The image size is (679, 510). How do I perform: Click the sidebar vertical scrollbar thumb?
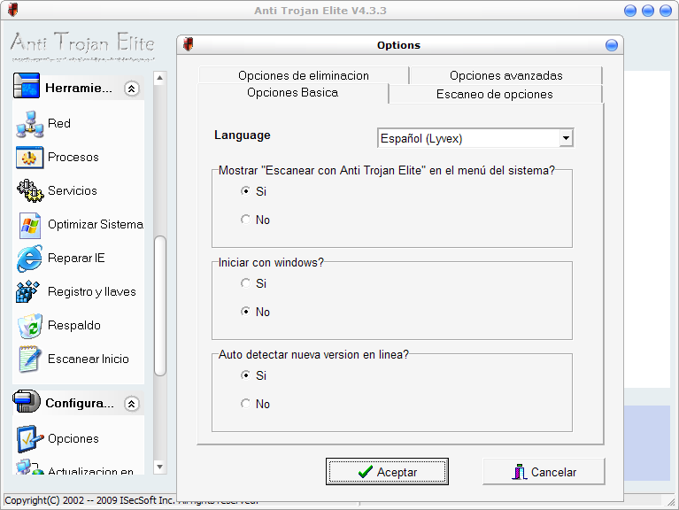[159, 305]
